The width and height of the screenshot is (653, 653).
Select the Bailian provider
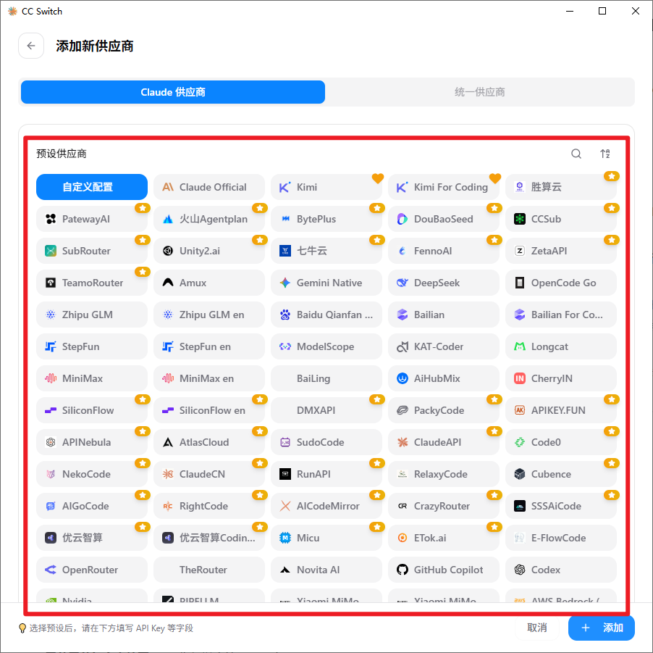444,315
